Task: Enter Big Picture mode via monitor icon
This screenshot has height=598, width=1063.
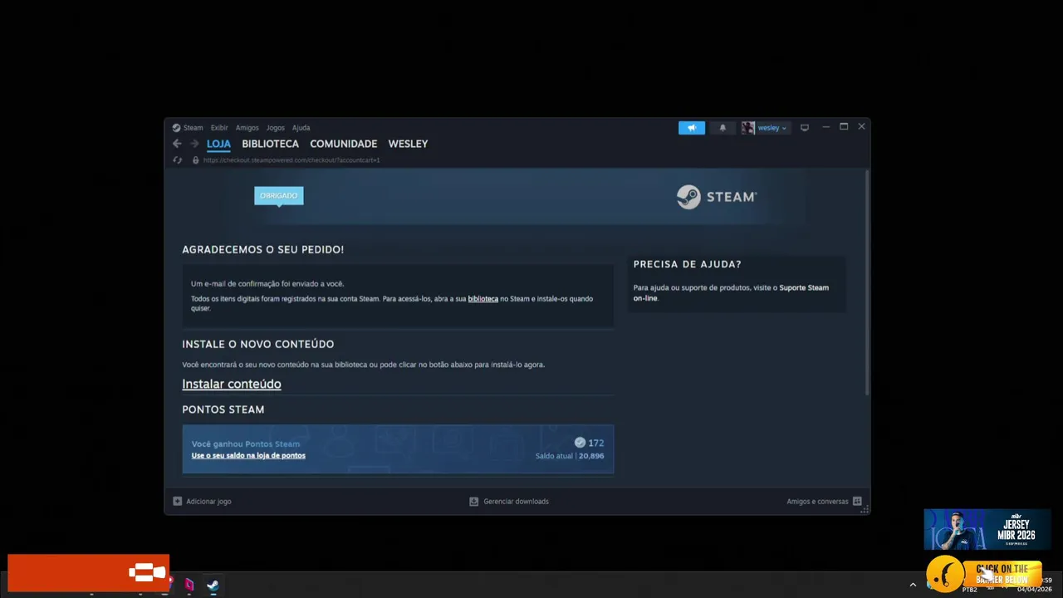Action: tap(804, 128)
